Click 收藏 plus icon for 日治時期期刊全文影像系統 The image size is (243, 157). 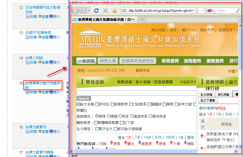point(28,17)
